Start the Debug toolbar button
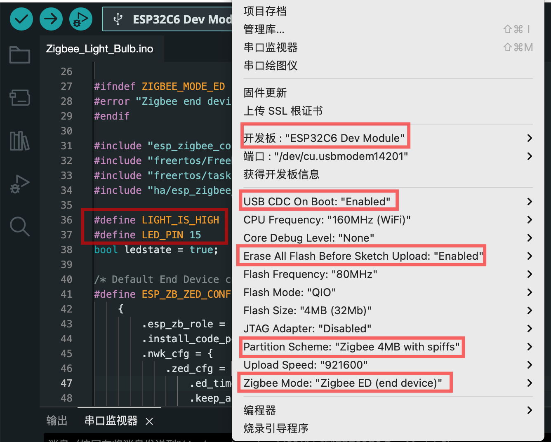 [81, 19]
